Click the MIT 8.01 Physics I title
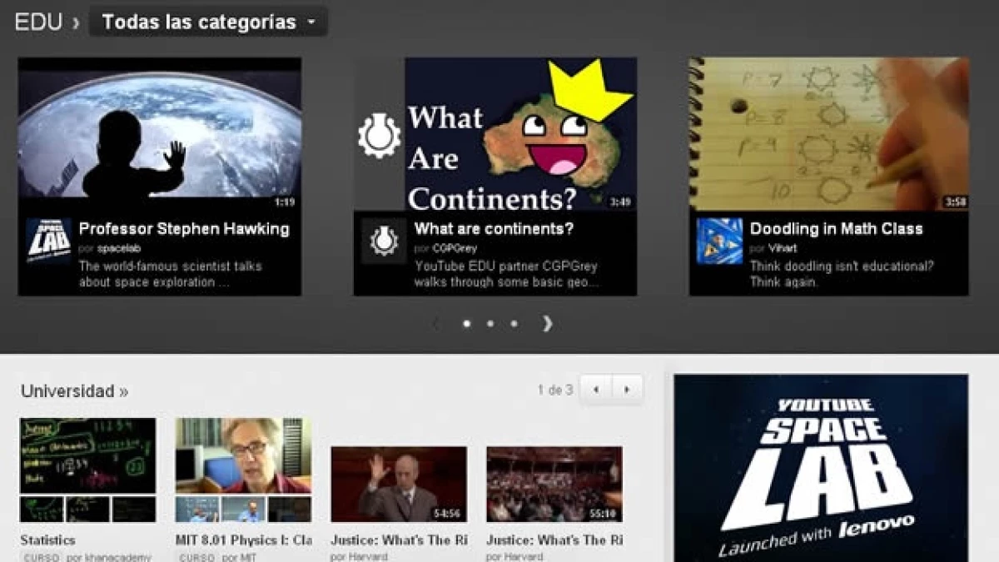 click(243, 540)
